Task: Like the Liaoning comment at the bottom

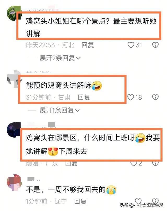Action: coord(138,201)
